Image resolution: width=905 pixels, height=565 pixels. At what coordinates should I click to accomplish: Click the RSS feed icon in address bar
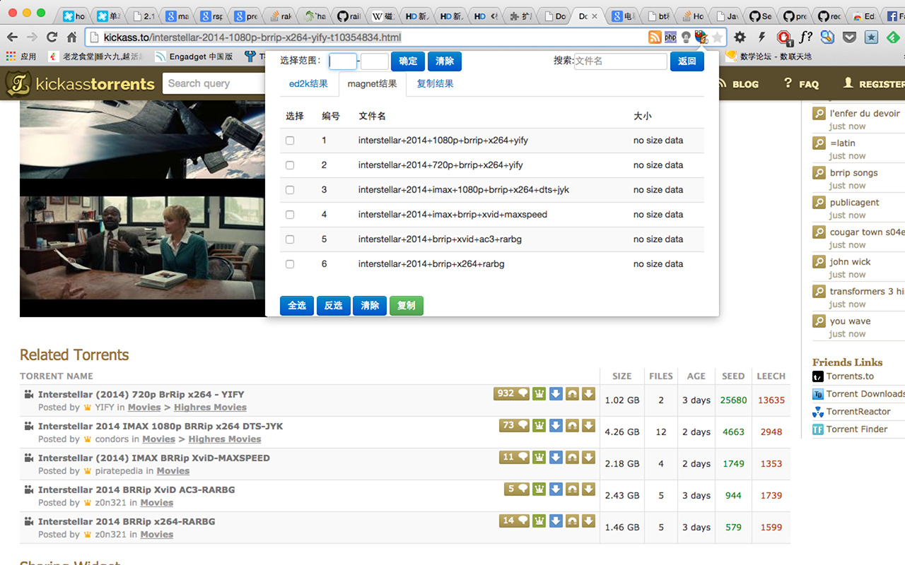pyautogui.click(x=655, y=37)
